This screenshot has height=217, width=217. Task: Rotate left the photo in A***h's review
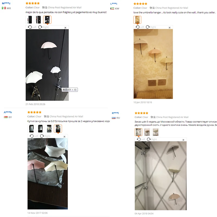pyautogui.click(x=34, y=136)
